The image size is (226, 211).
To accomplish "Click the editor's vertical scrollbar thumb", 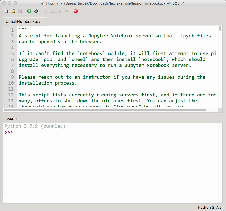I will tap(220, 29).
